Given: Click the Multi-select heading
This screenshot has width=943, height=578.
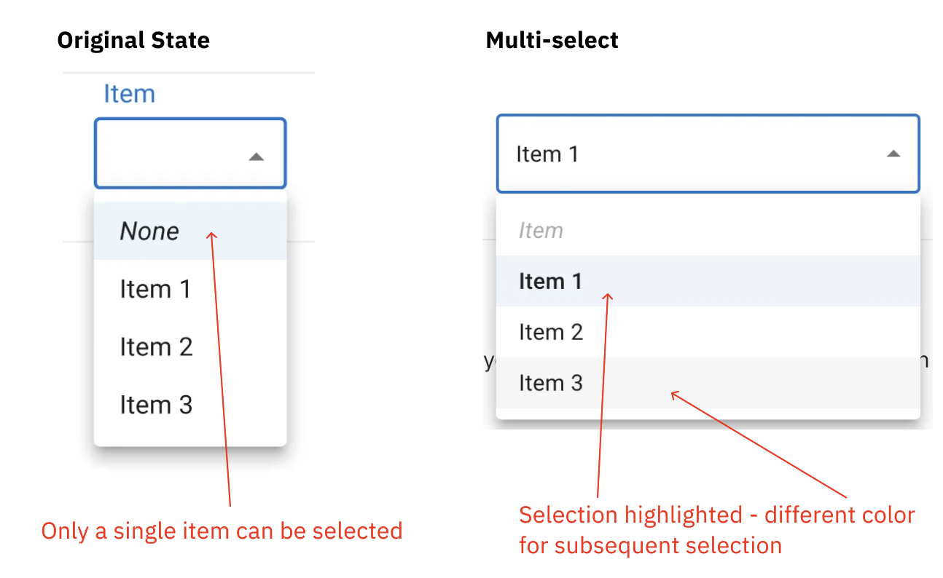Looking at the screenshot, I should (x=552, y=40).
